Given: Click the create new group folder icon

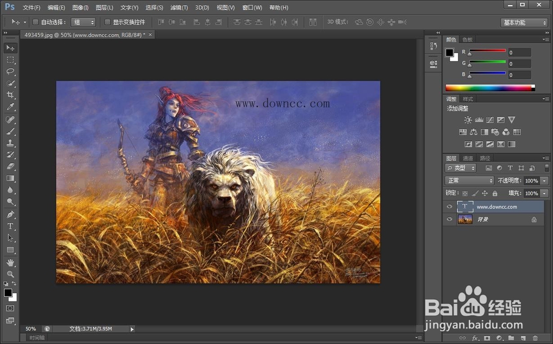Looking at the screenshot, I should pos(511,338).
